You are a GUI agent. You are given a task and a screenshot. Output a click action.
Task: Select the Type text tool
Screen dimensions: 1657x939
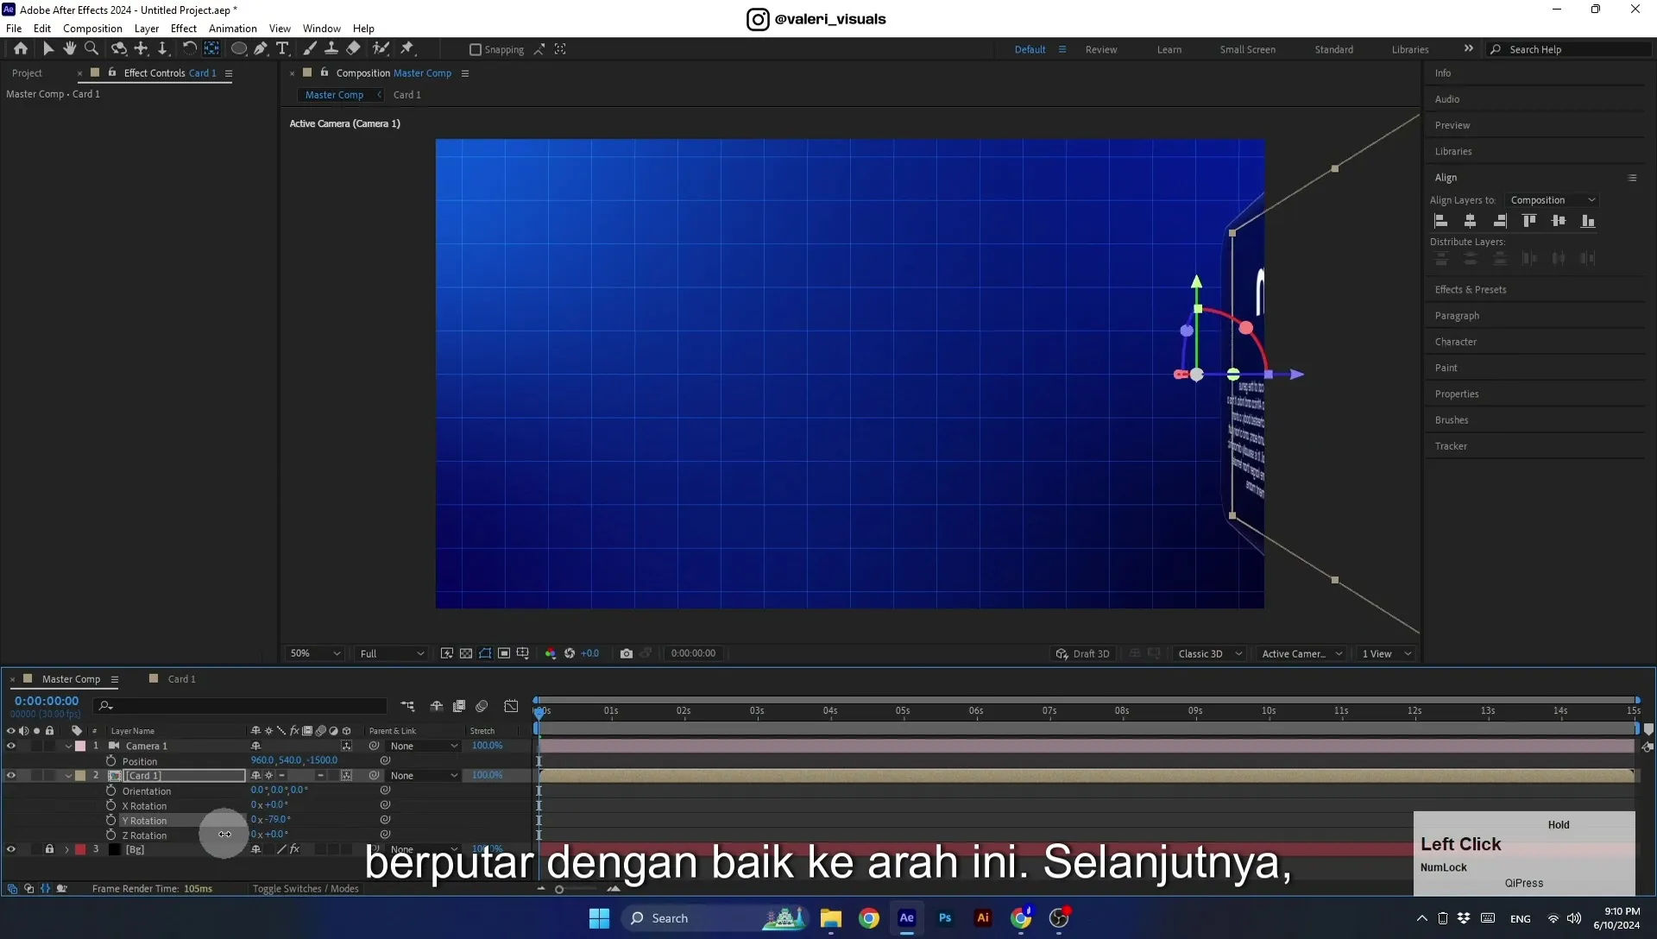[282, 49]
